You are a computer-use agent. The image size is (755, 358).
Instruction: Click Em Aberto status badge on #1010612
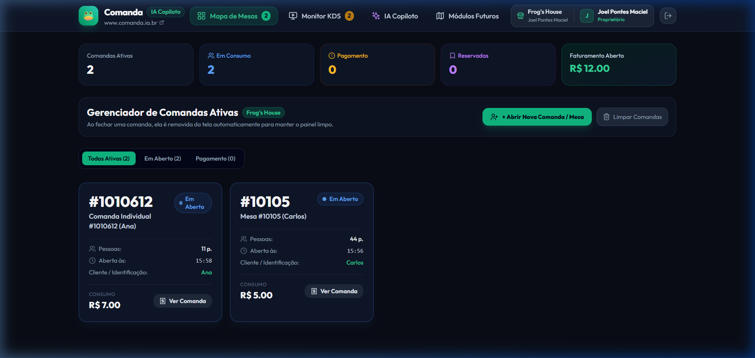193,203
